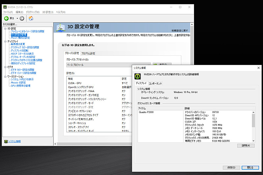Screen dimensions: 263x175
Task: Select エクスポートされたピクセル タイプ row
Action: [x=100, y=115]
